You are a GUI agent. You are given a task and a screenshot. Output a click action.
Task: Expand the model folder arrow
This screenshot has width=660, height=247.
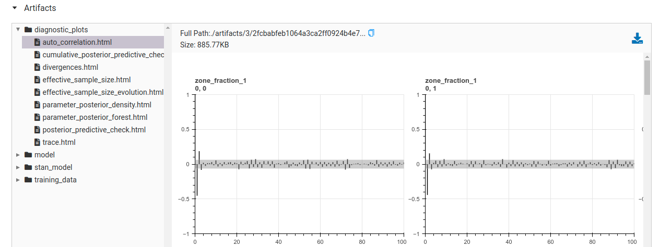pyautogui.click(x=18, y=155)
